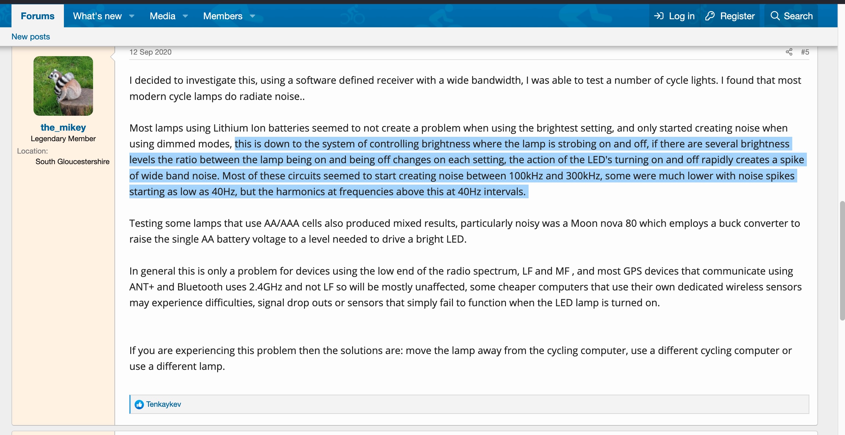Click the #5 post permalink number
845x435 pixels.
click(805, 52)
